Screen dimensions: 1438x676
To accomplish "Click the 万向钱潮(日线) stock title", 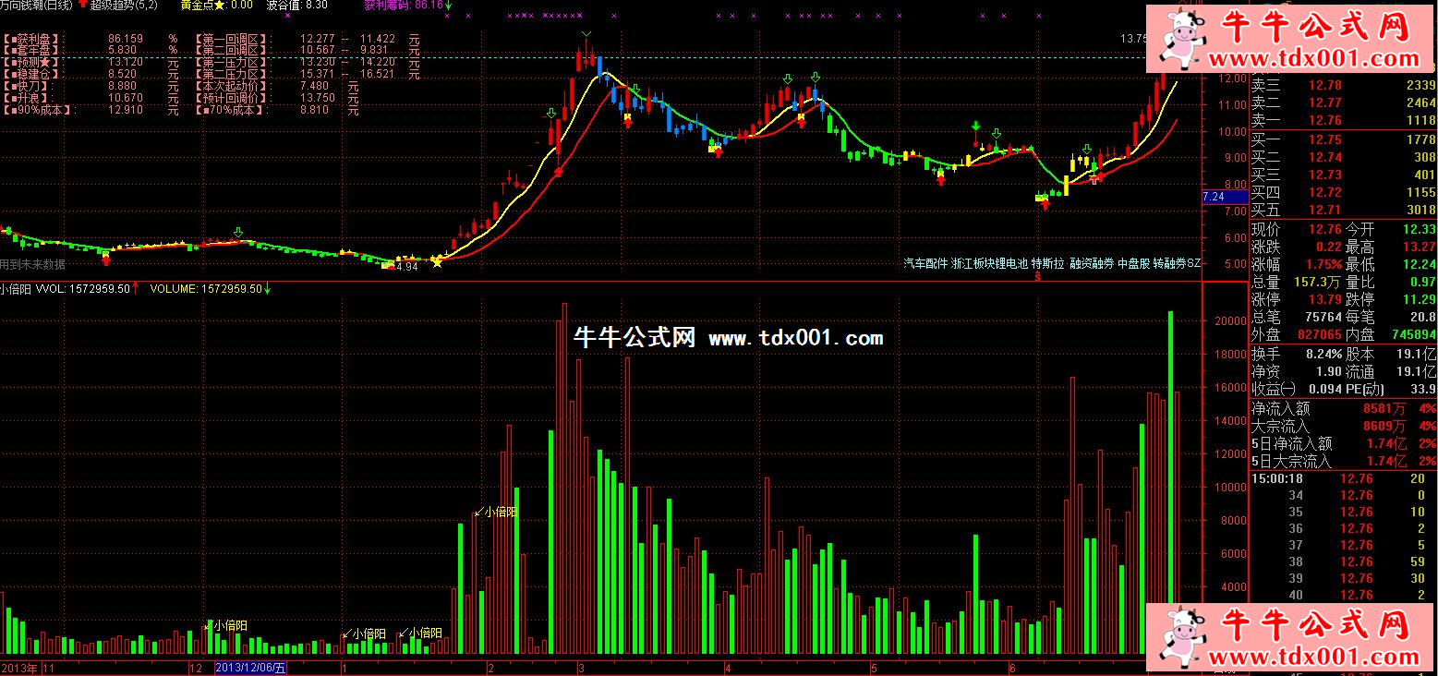I will [37, 6].
